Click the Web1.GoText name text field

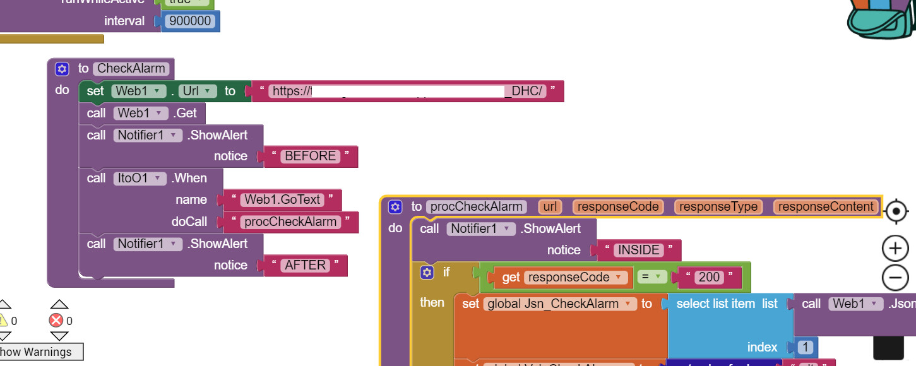point(282,199)
